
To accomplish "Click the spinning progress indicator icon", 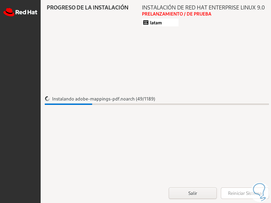I will (x=47, y=99).
